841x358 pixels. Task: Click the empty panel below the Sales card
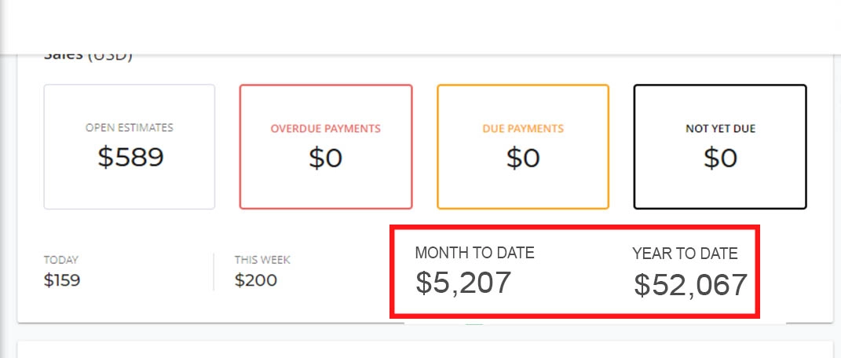coord(424,350)
